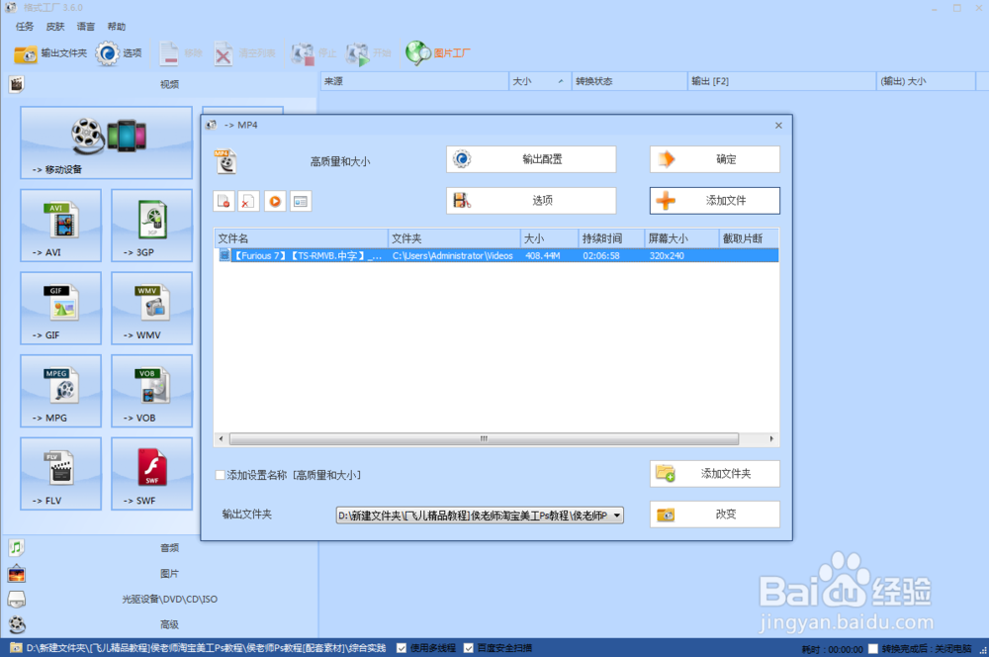Click the 添加文件夹 button

tap(715, 474)
